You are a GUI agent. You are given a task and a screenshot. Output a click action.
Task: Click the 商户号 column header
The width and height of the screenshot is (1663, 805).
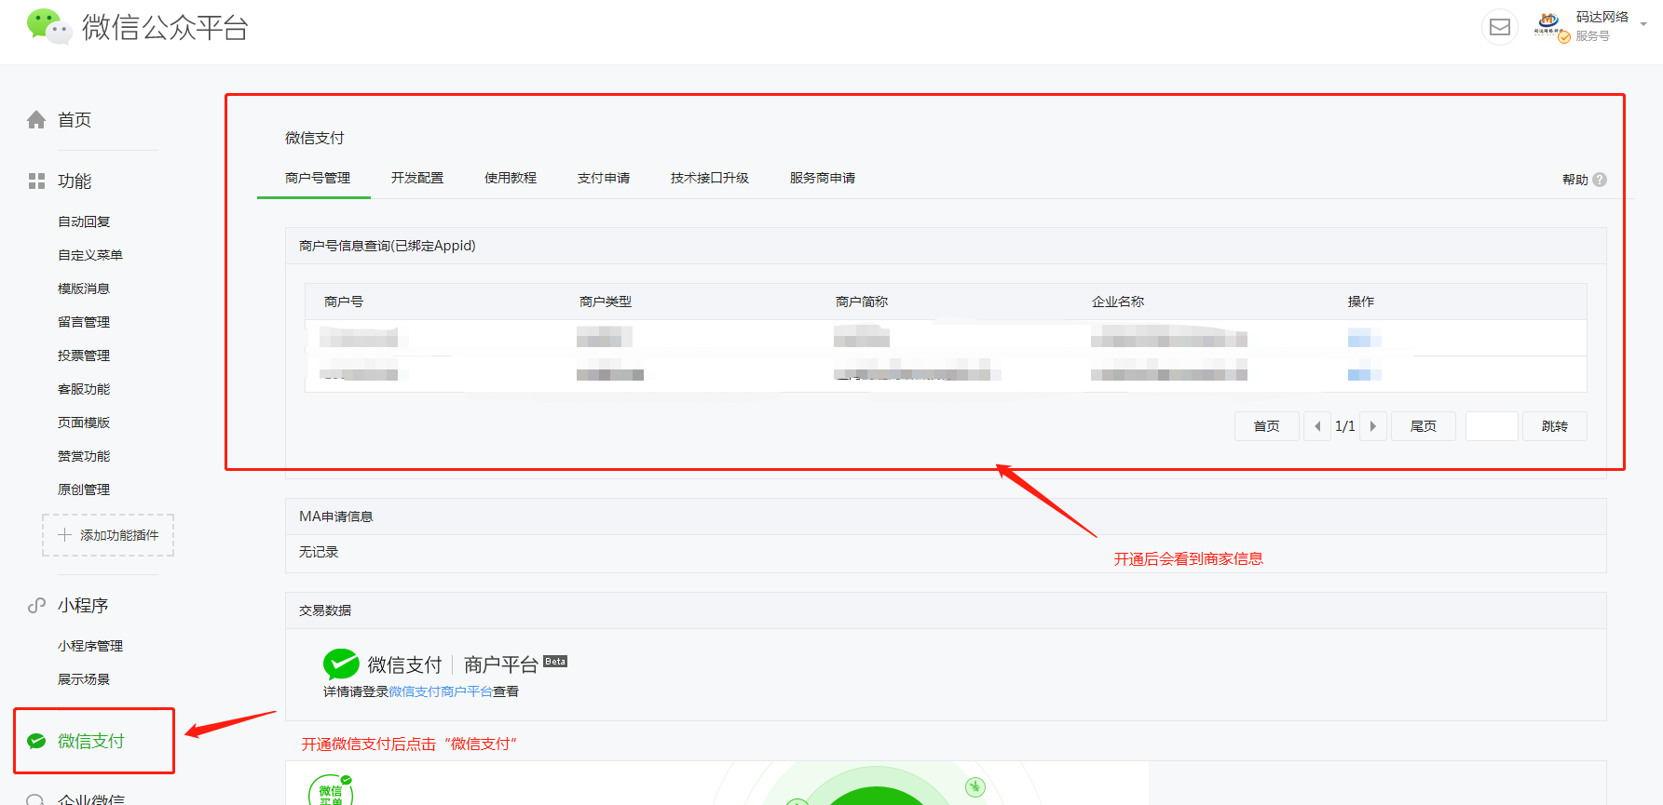pyautogui.click(x=344, y=302)
